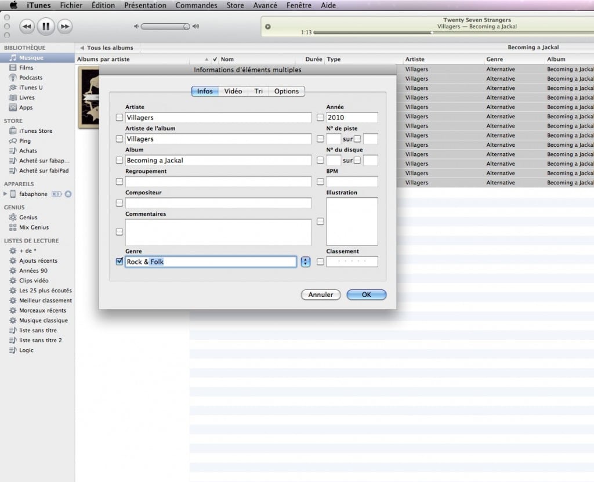594x482 pixels.
Task: Enable the Artiste field checkbox
Action: [119, 118]
